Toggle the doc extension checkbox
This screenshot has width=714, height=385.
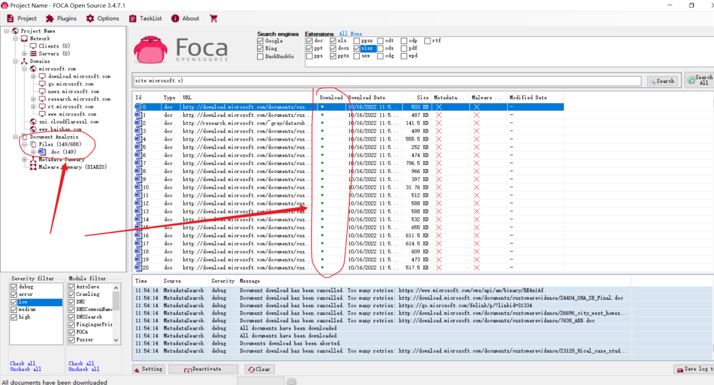pyautogui.click(x=309, y=41)
